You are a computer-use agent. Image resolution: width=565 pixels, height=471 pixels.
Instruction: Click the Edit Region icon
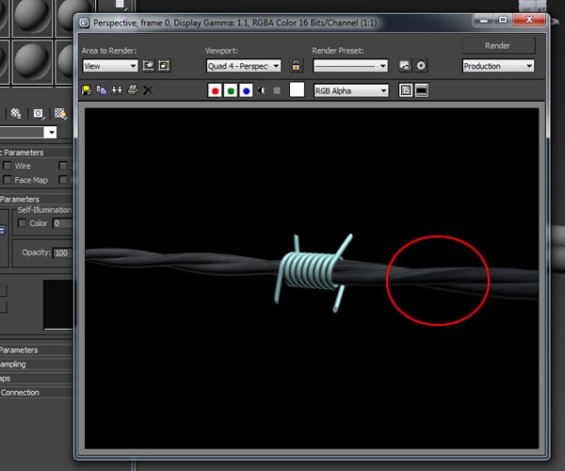[149, 66]
